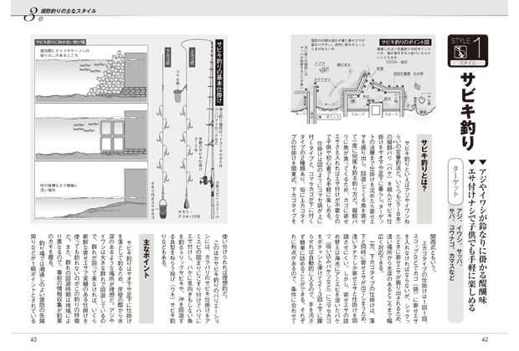Click the section heading 主なポイント
519x351 pixels.
pos(146,258)
